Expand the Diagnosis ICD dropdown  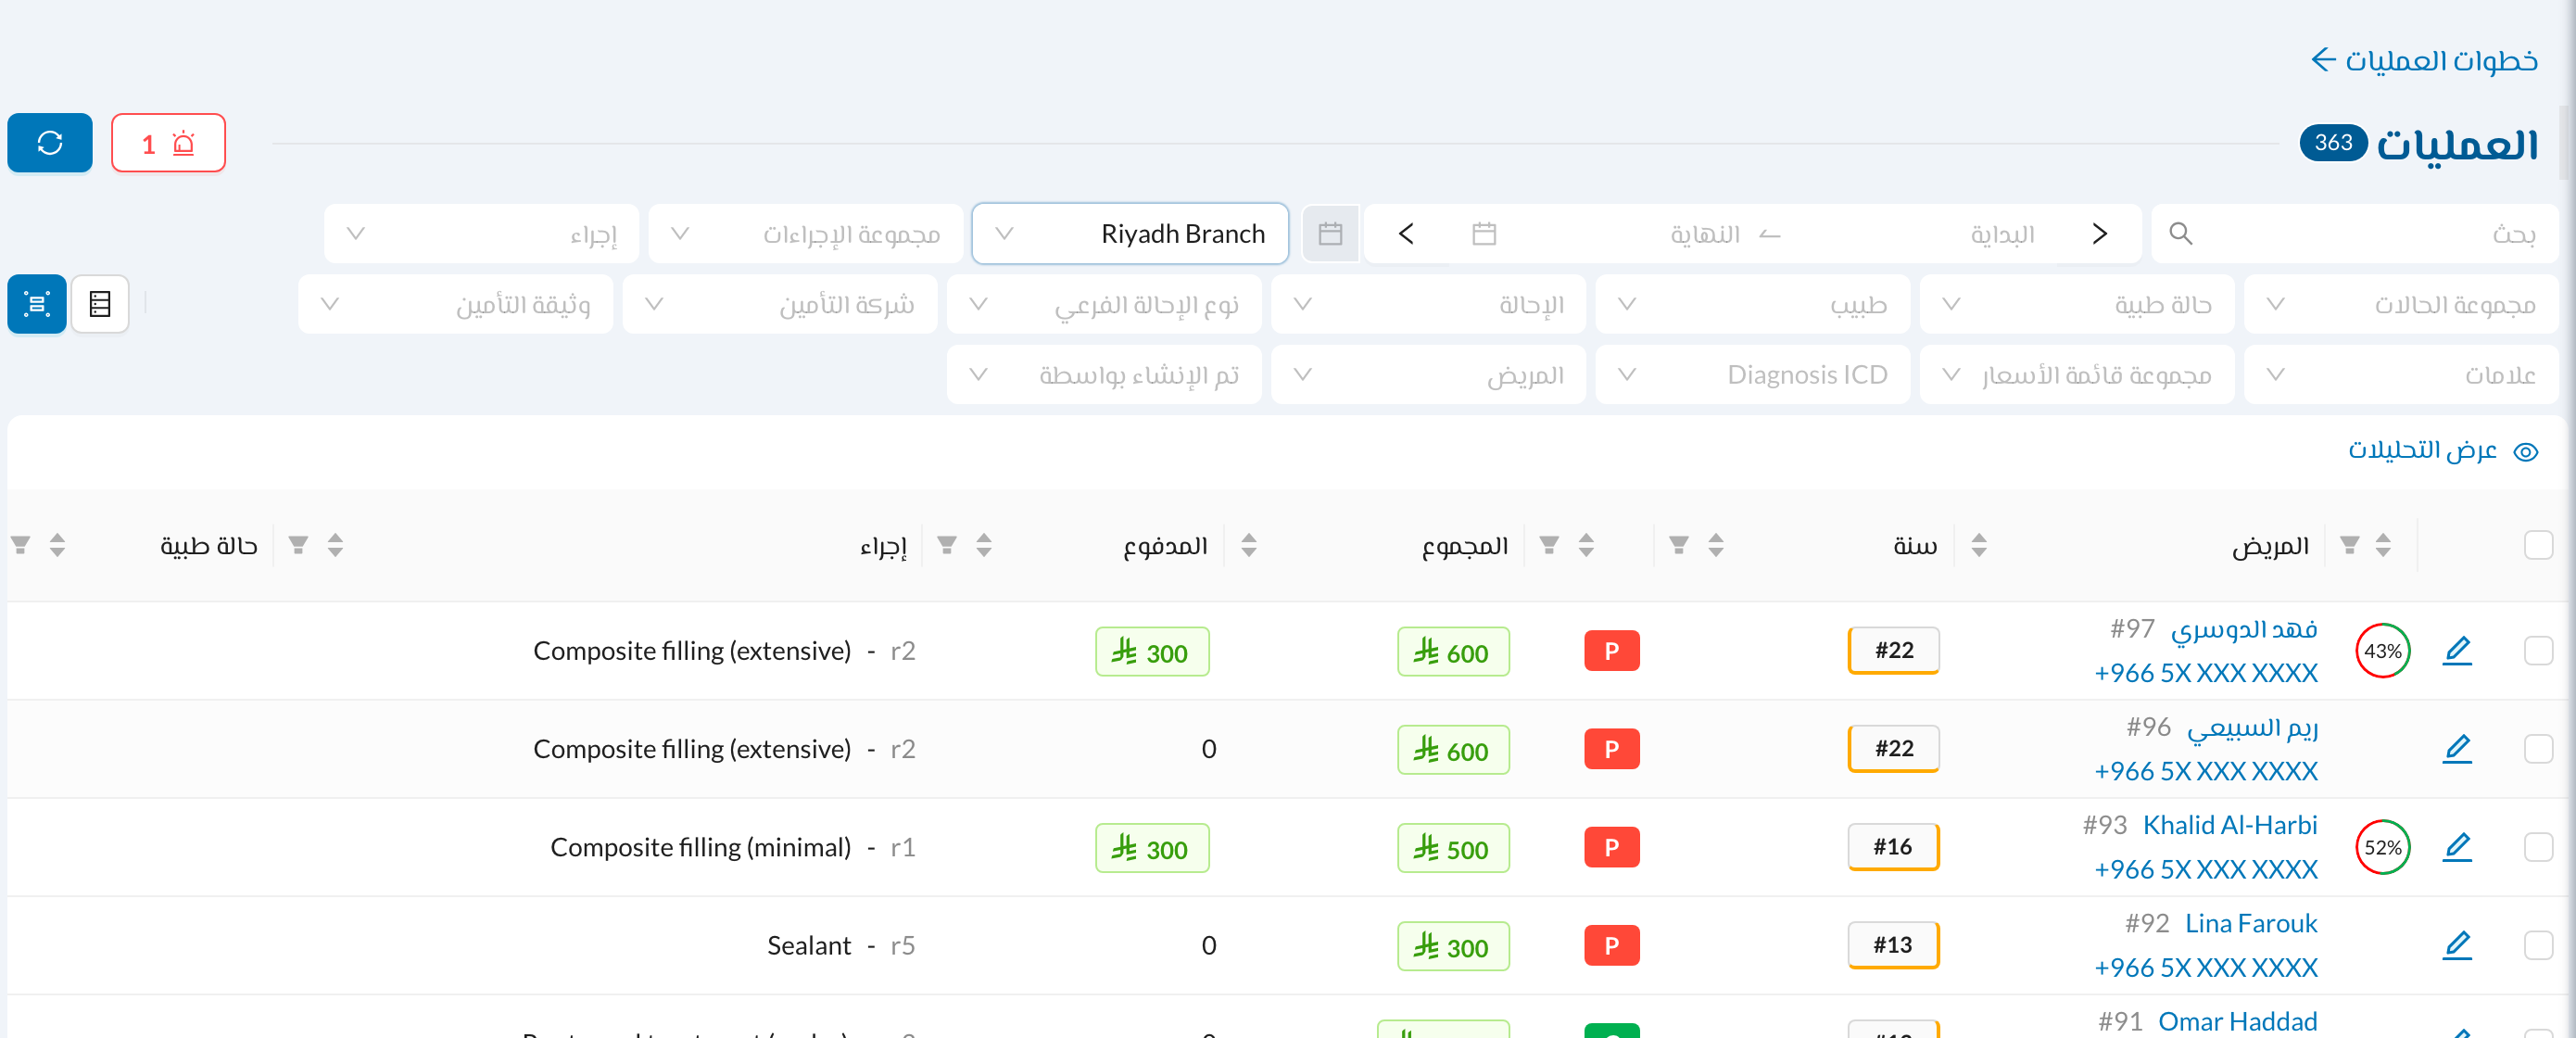pos(1753,375)
